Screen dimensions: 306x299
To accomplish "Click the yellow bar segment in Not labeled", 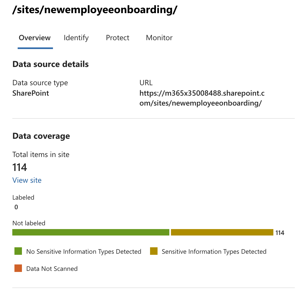I will tap(222, 232).
